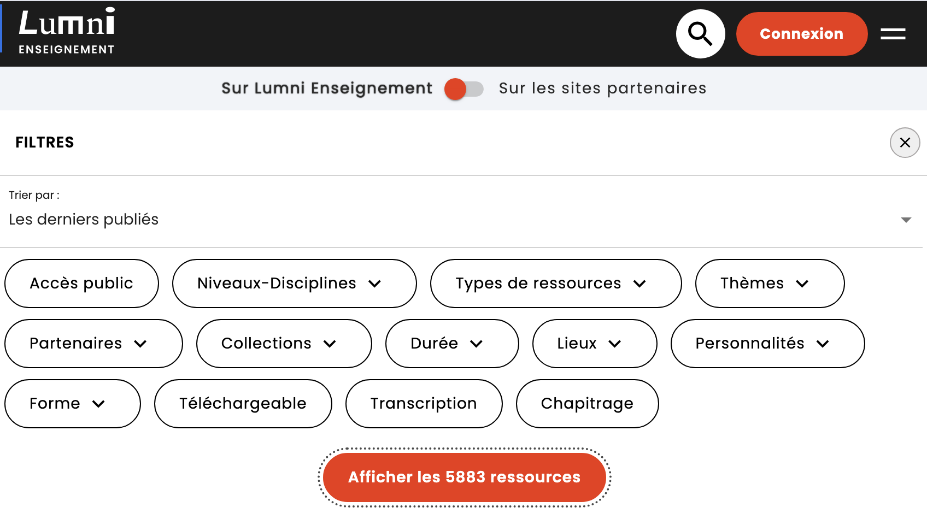Enable the Téléchargeable filter
Viewport: 927px width, 519px height.
pos(243,404)
